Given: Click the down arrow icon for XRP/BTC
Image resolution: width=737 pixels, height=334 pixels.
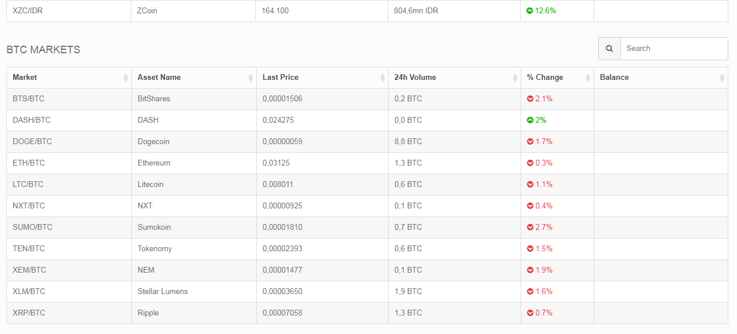Looking at the screenshot, I should point(530,313).
